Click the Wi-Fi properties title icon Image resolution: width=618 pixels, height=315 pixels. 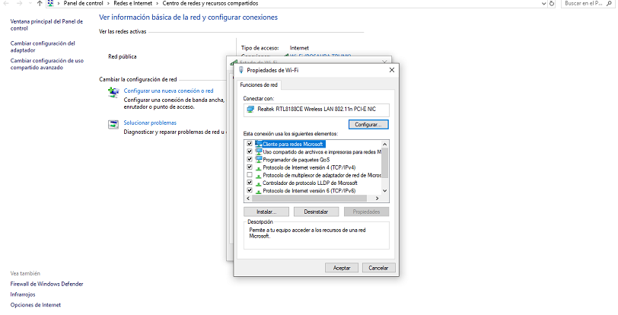[241, 70]
